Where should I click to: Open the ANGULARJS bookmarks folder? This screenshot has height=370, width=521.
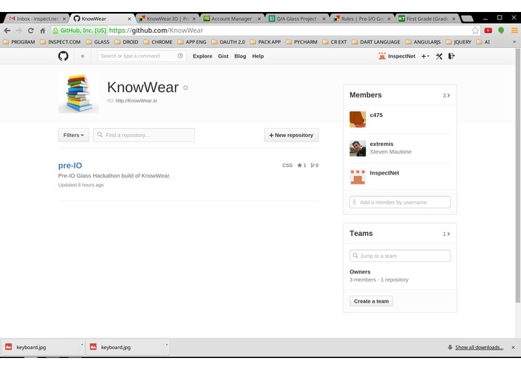(x=424, y=42)
